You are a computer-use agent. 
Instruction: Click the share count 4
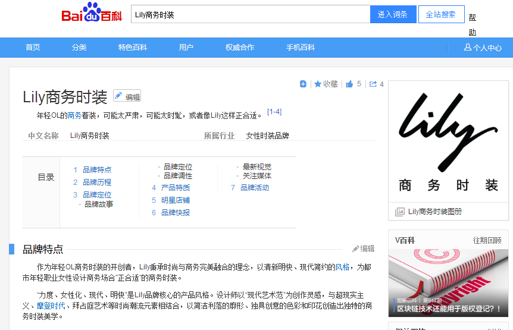[x=381, y=84]
